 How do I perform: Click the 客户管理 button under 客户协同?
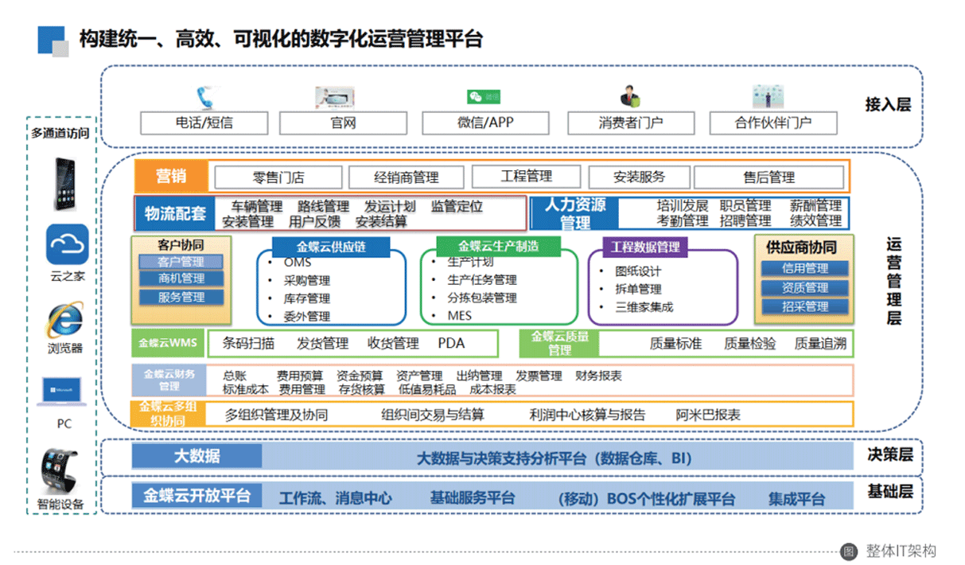pyautogui.click(x=181, y=262)
